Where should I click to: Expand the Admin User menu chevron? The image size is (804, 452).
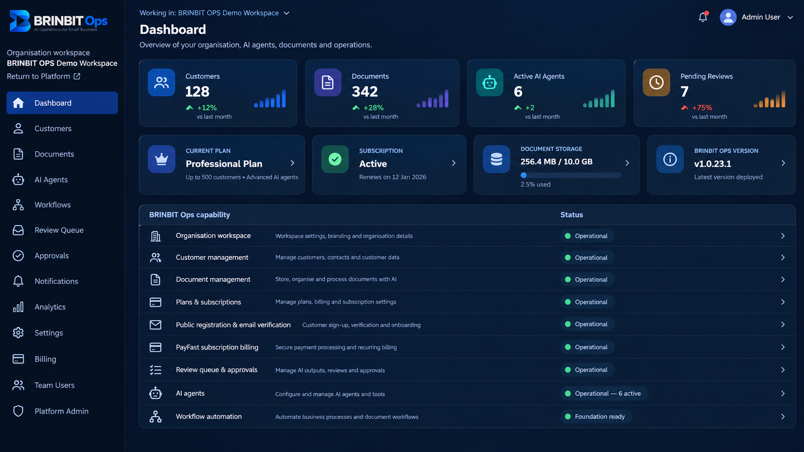[x=790, y=17]
